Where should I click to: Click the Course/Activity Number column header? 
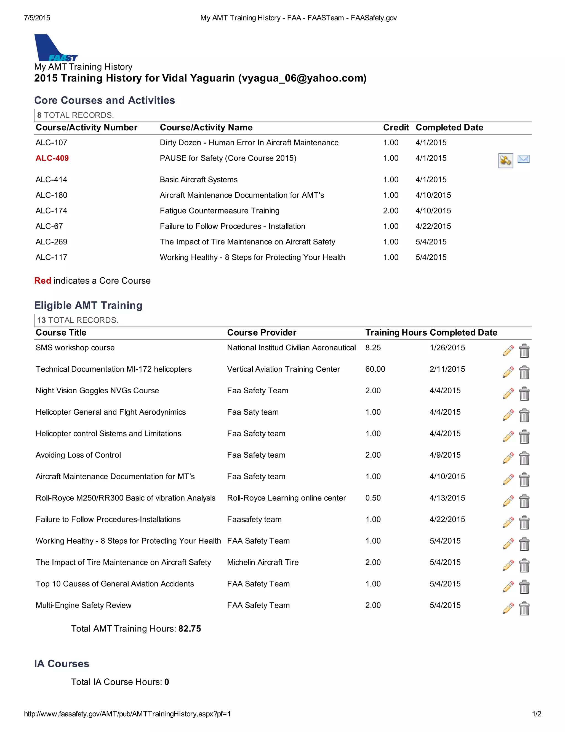click(x=86, y=128)
